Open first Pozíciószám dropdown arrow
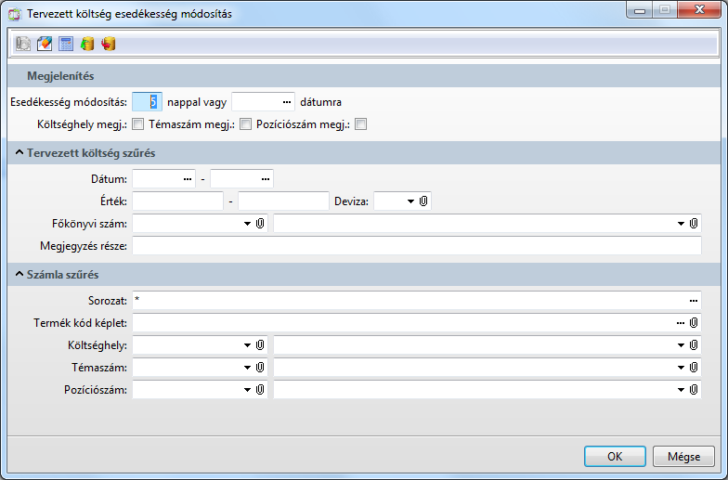 [x=247, y=390]
